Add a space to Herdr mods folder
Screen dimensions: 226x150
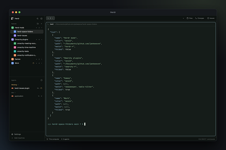coord(36,27)
